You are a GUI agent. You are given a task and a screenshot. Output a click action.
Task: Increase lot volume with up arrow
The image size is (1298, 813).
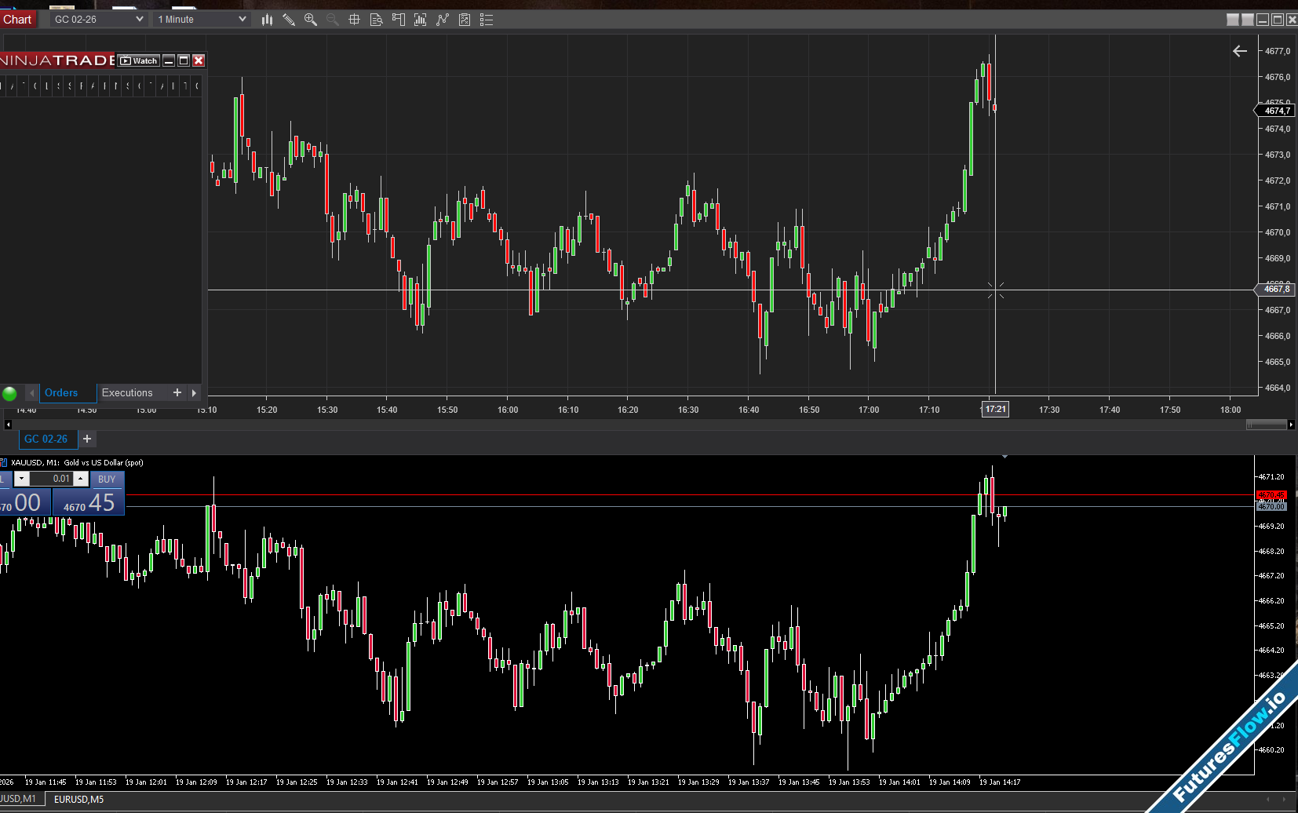pos(80,479)
